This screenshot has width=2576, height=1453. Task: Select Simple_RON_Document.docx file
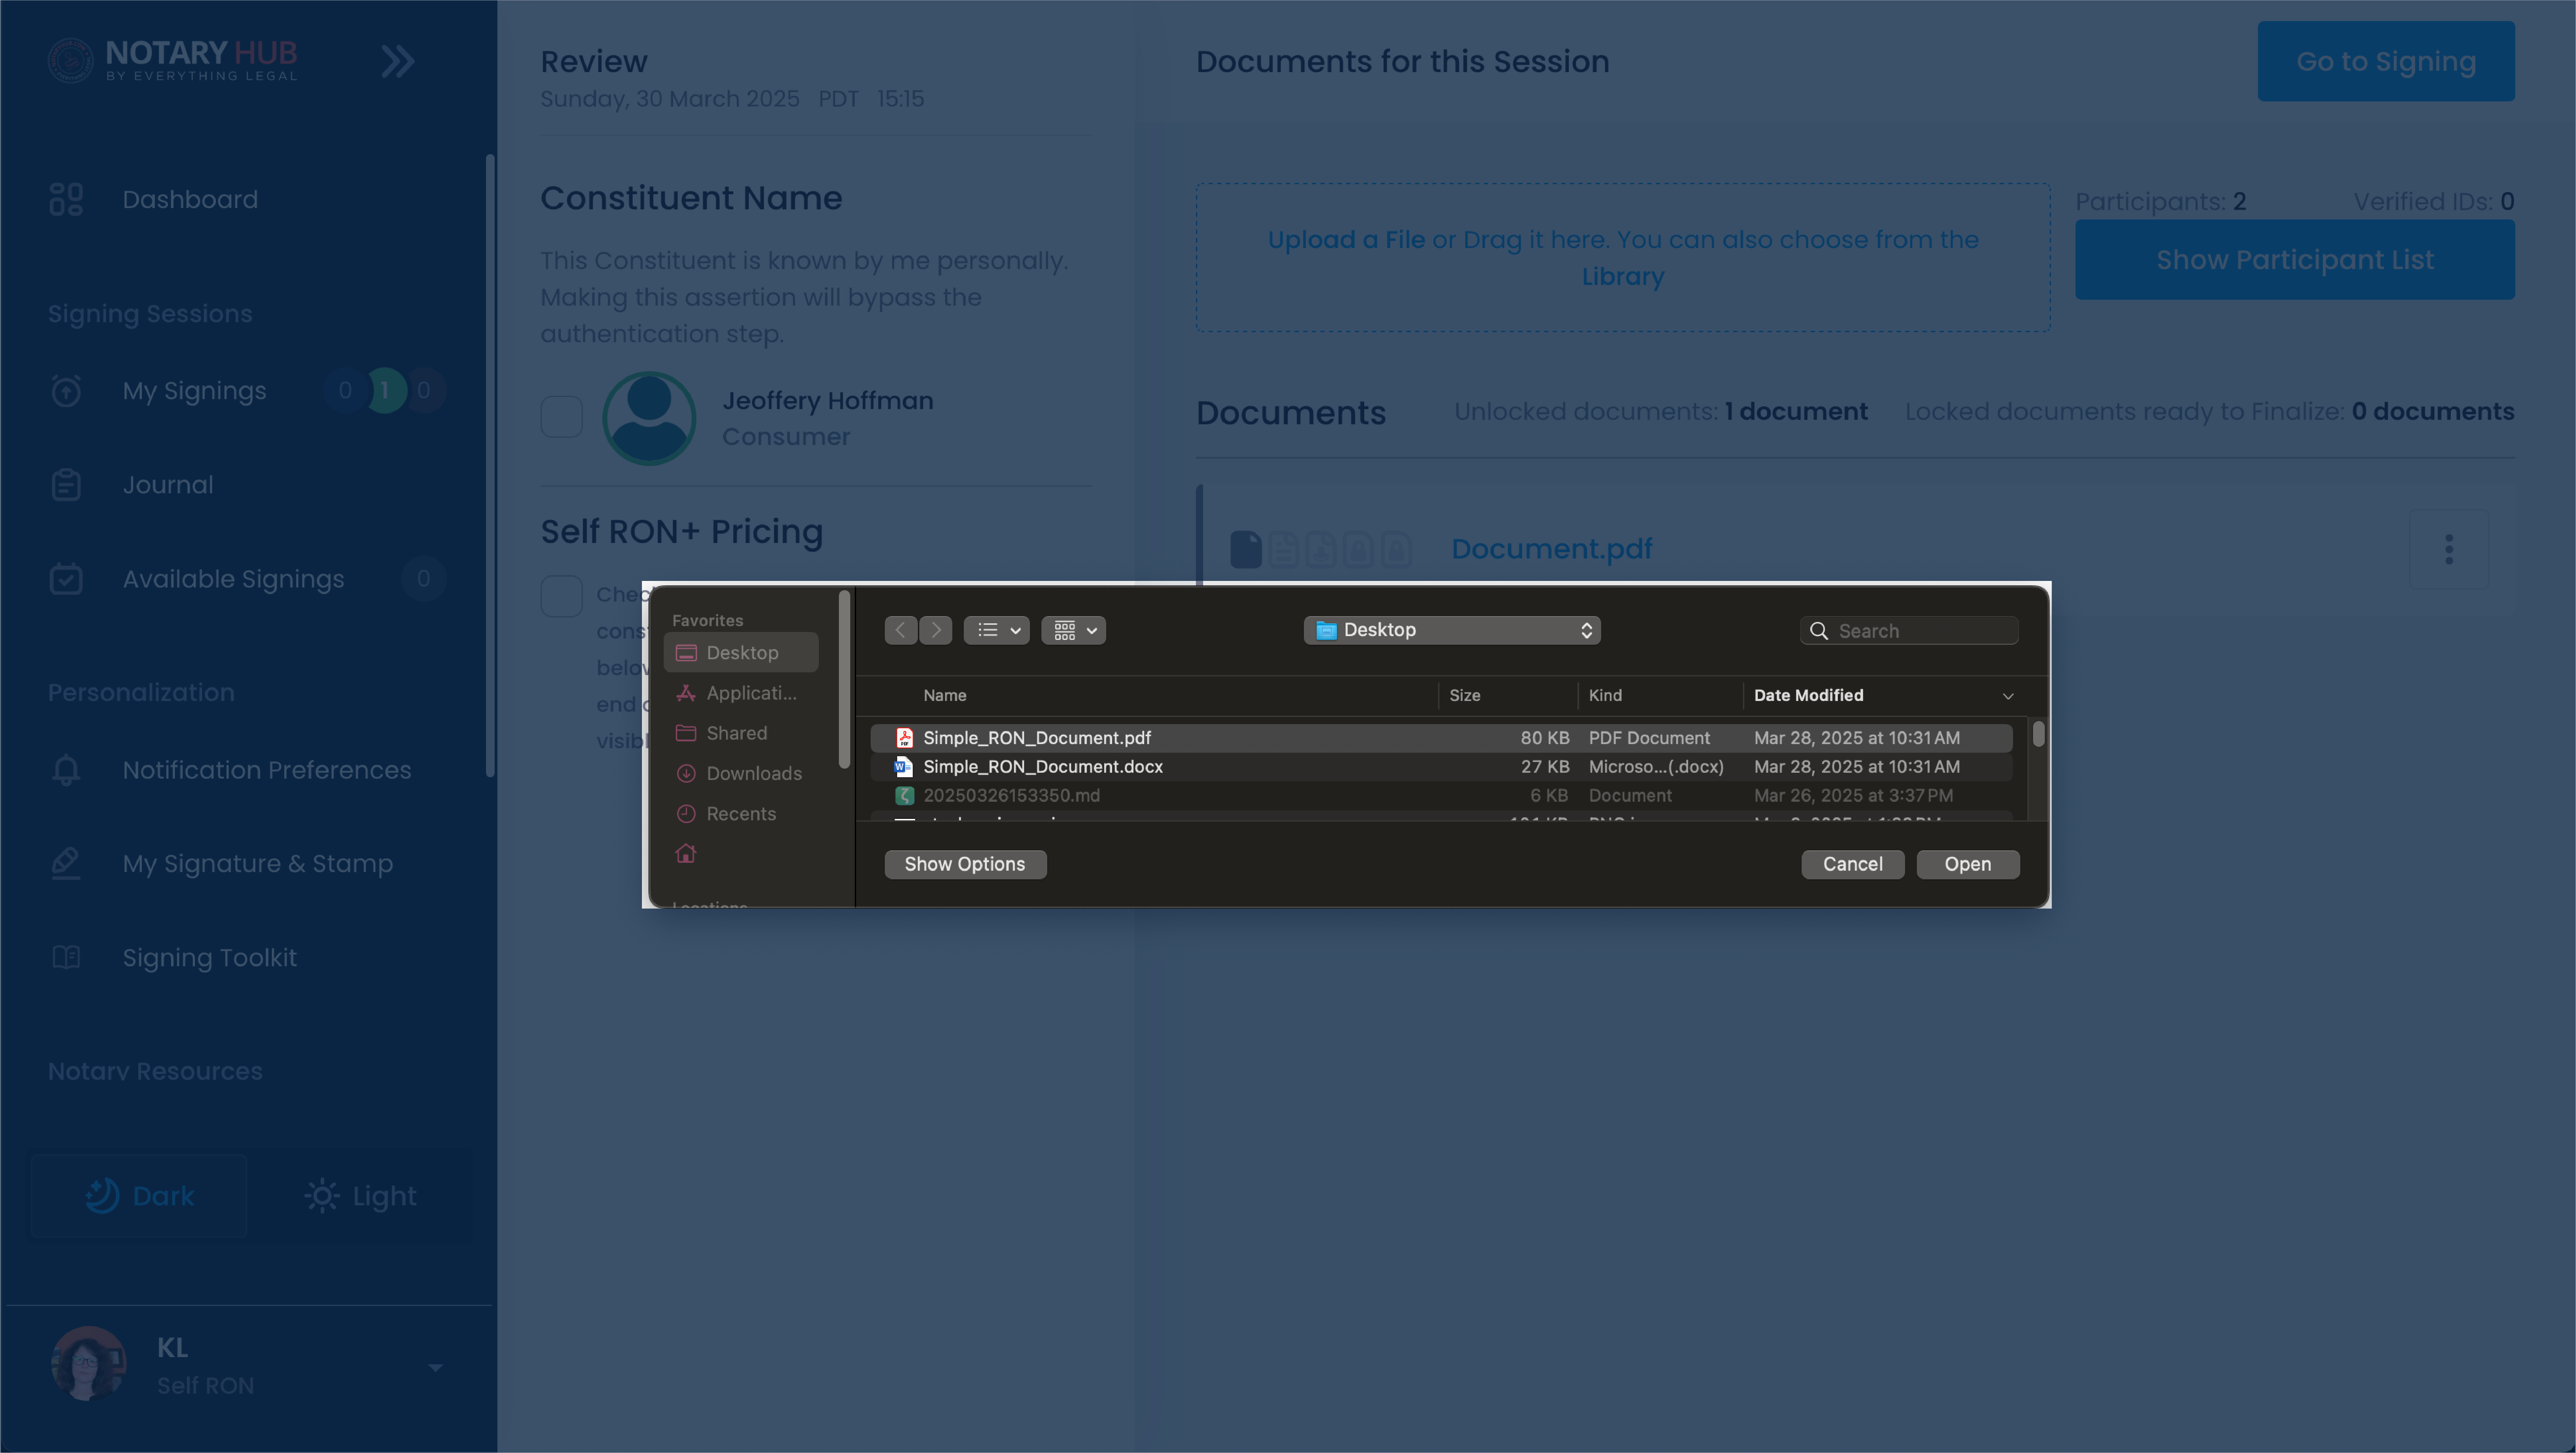point(1441,767)
